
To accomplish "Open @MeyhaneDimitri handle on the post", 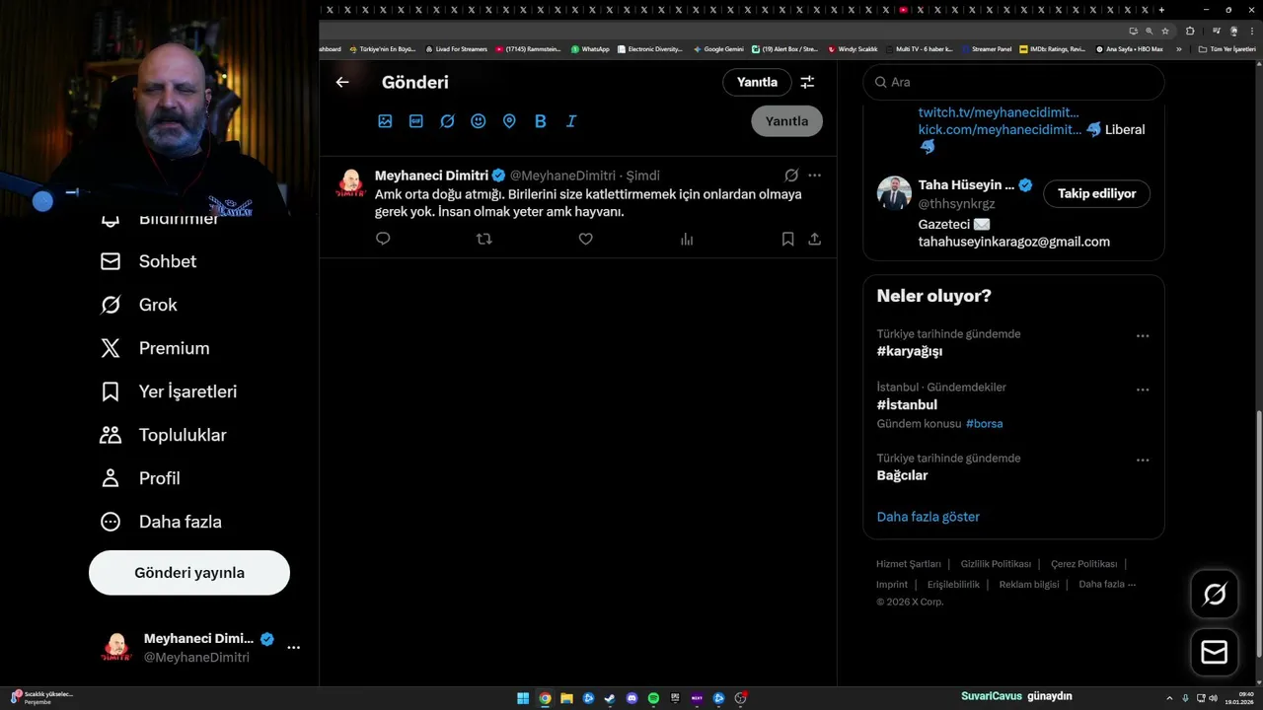I will point(562,176).
